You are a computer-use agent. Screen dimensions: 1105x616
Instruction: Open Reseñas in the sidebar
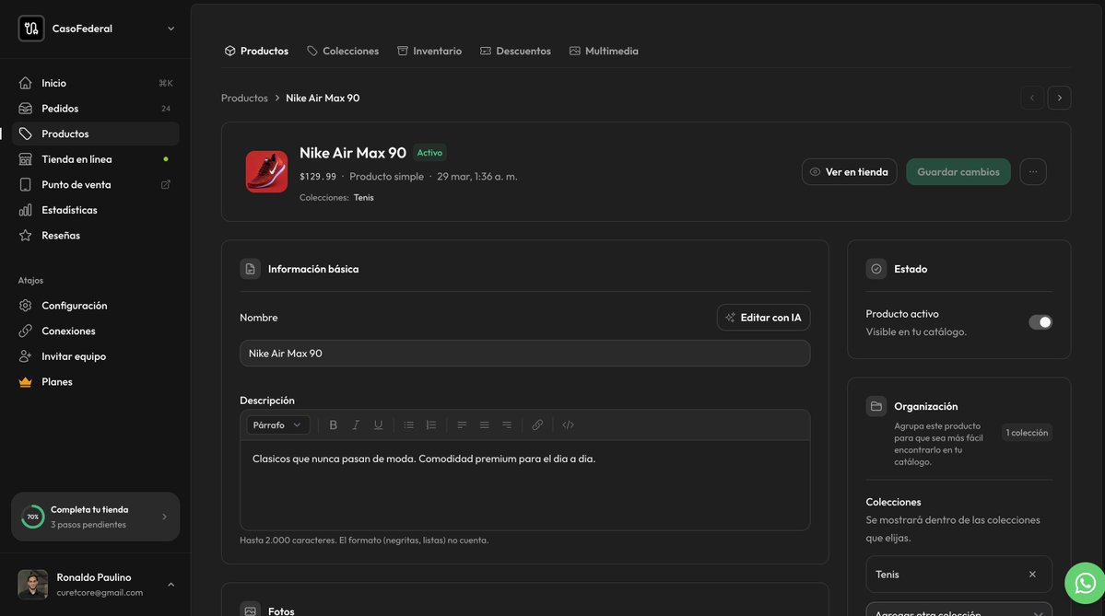[x=95, y=235]
